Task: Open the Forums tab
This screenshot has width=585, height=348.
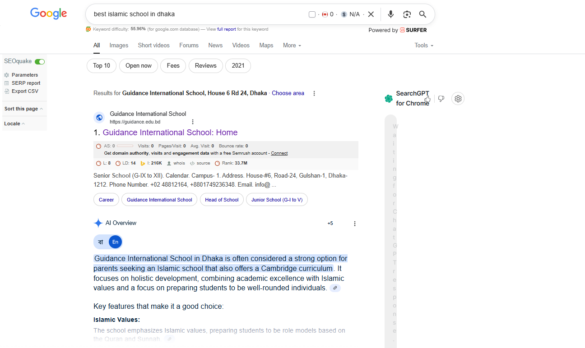Action: (189, 46)
